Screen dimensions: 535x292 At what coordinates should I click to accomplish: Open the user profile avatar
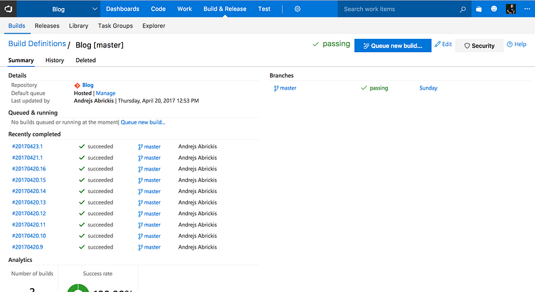pos(510,9)
